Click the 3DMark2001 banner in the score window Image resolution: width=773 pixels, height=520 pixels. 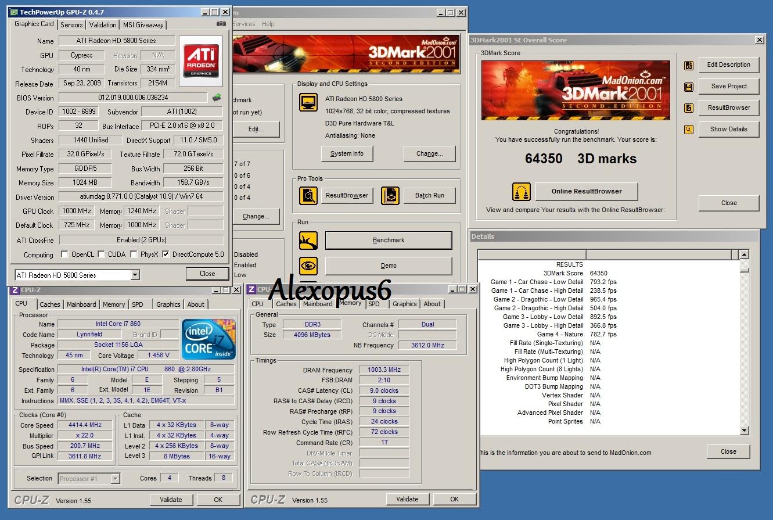[x=576, y=91]
